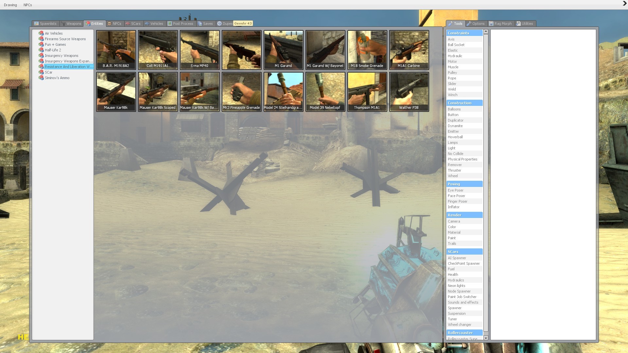Open the Utilities tab
Screen dimensions: 628x353
point(525,24)
